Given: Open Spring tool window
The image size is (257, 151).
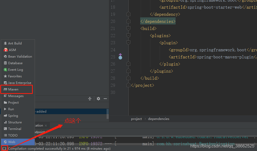Looking at the screenshot, I should [x=18, y=115].
